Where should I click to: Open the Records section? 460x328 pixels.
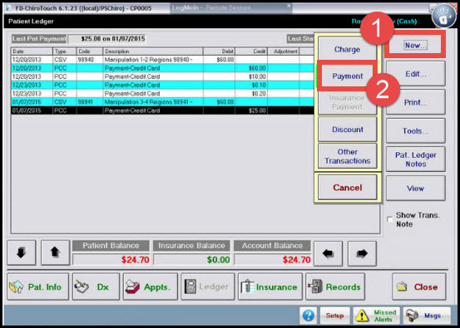click(335, 286)
